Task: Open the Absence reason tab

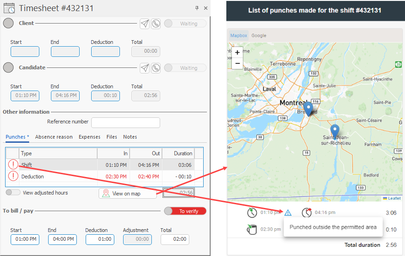Action: point(54,137)
